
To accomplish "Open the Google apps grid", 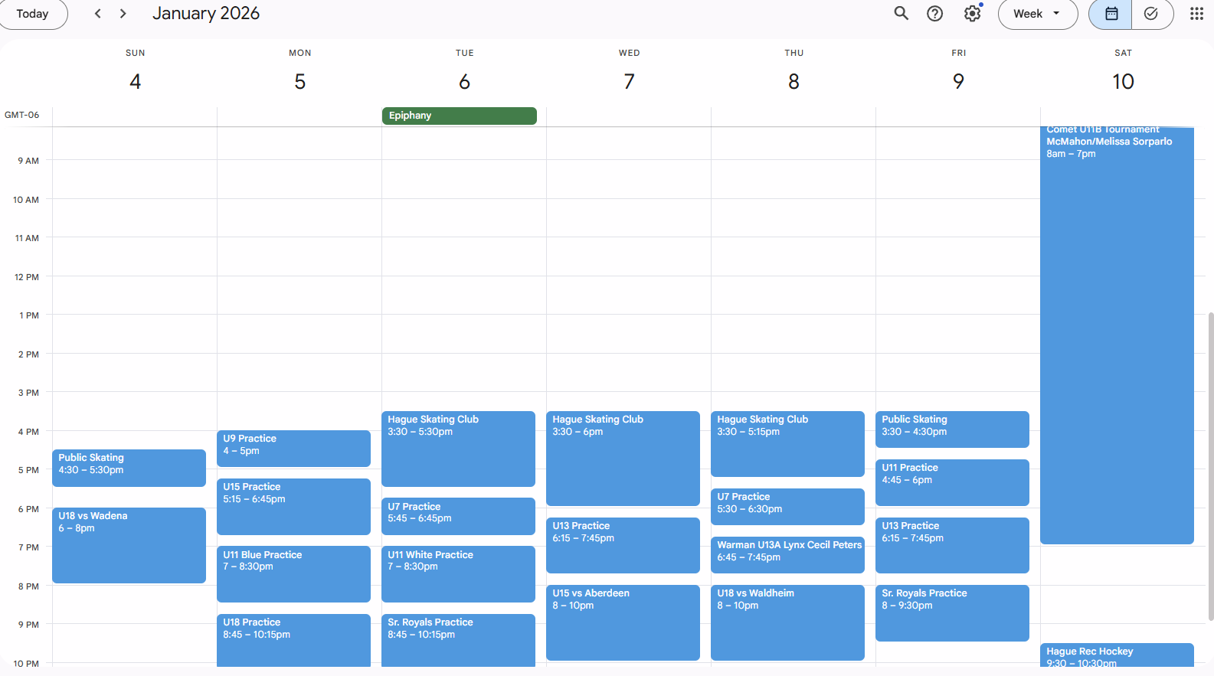I will click(1196, 14).
